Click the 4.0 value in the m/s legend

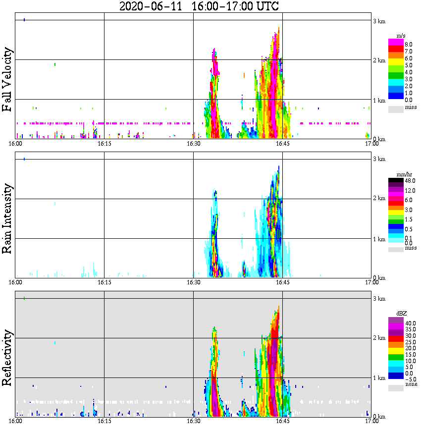409,72
